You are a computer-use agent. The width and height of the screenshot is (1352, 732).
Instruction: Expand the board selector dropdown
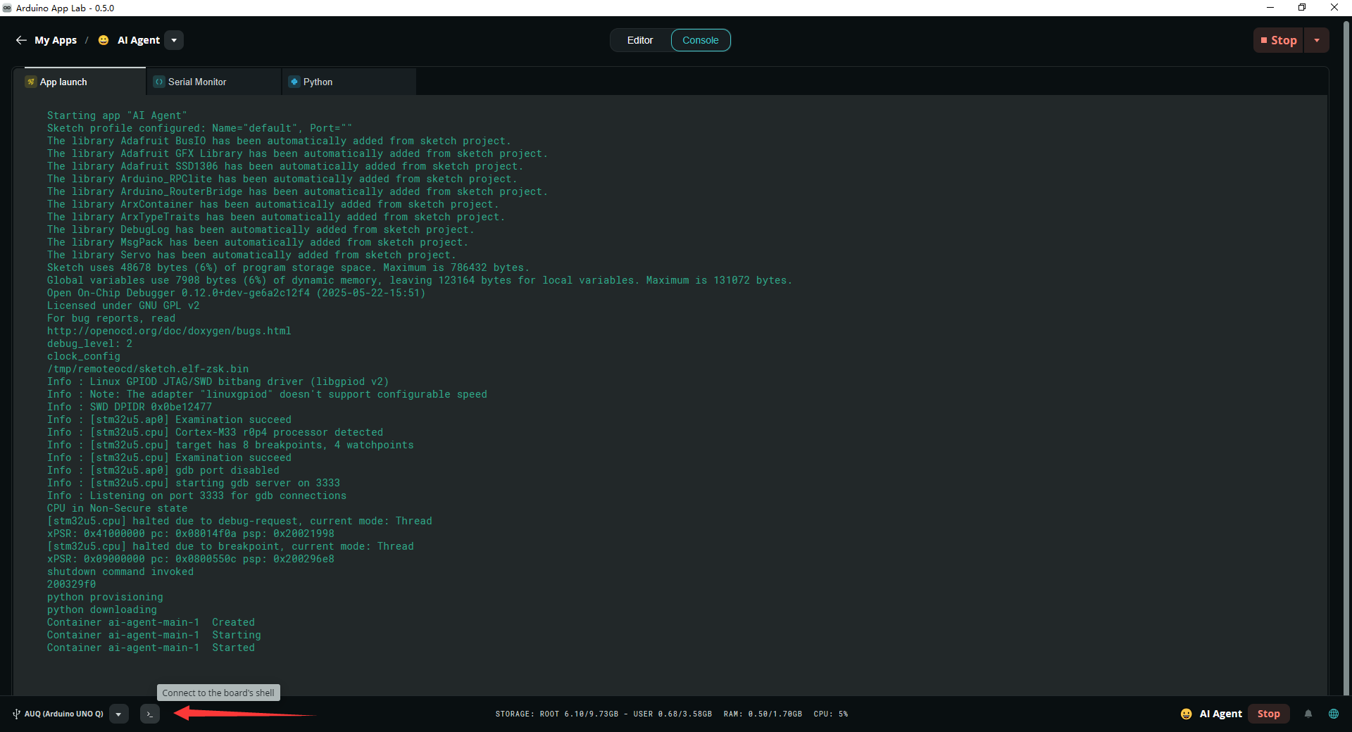pos(118,714)
